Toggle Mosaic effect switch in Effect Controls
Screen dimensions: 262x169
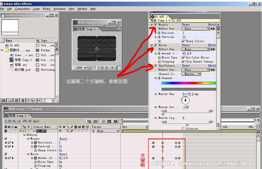(x=155, y=25)
